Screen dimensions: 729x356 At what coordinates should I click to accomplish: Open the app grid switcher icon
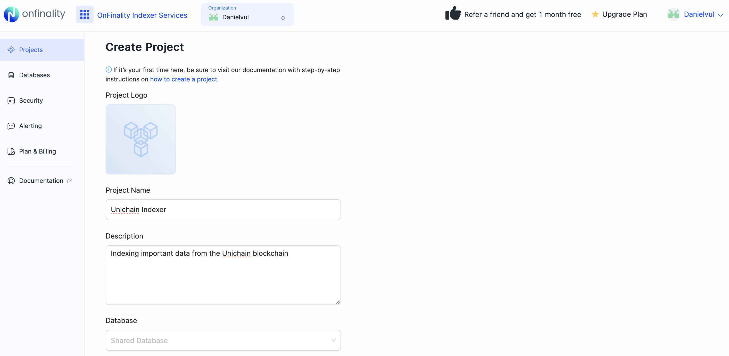coord(84,14)
